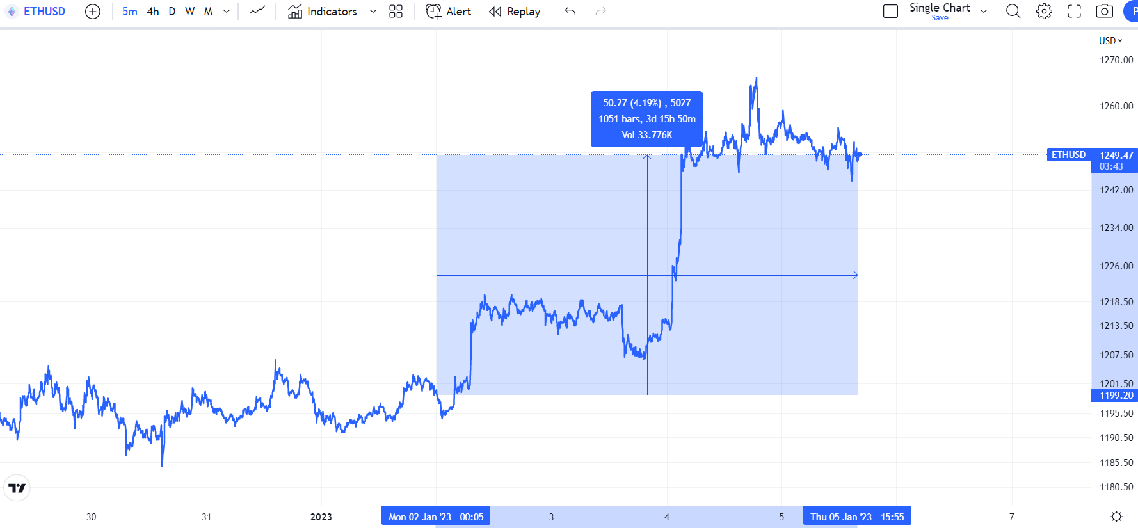Enter fullscreen mode
This screenshot has width=1138, height=530.
1075,12
